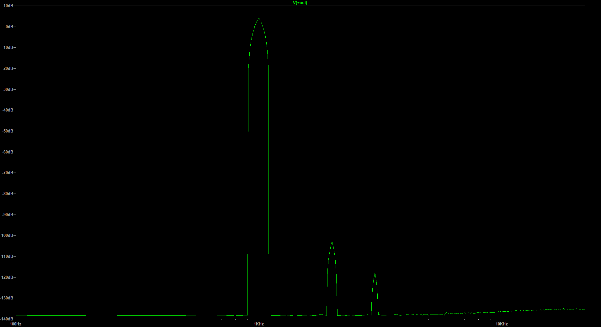
Task: Click the -110dB axis label
Action: click(7, 257)
